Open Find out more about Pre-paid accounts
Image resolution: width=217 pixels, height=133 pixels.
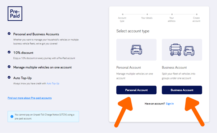(30, 98)
